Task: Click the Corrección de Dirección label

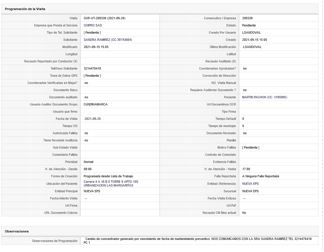Action: pyautogui.click(x=219, y=76)
